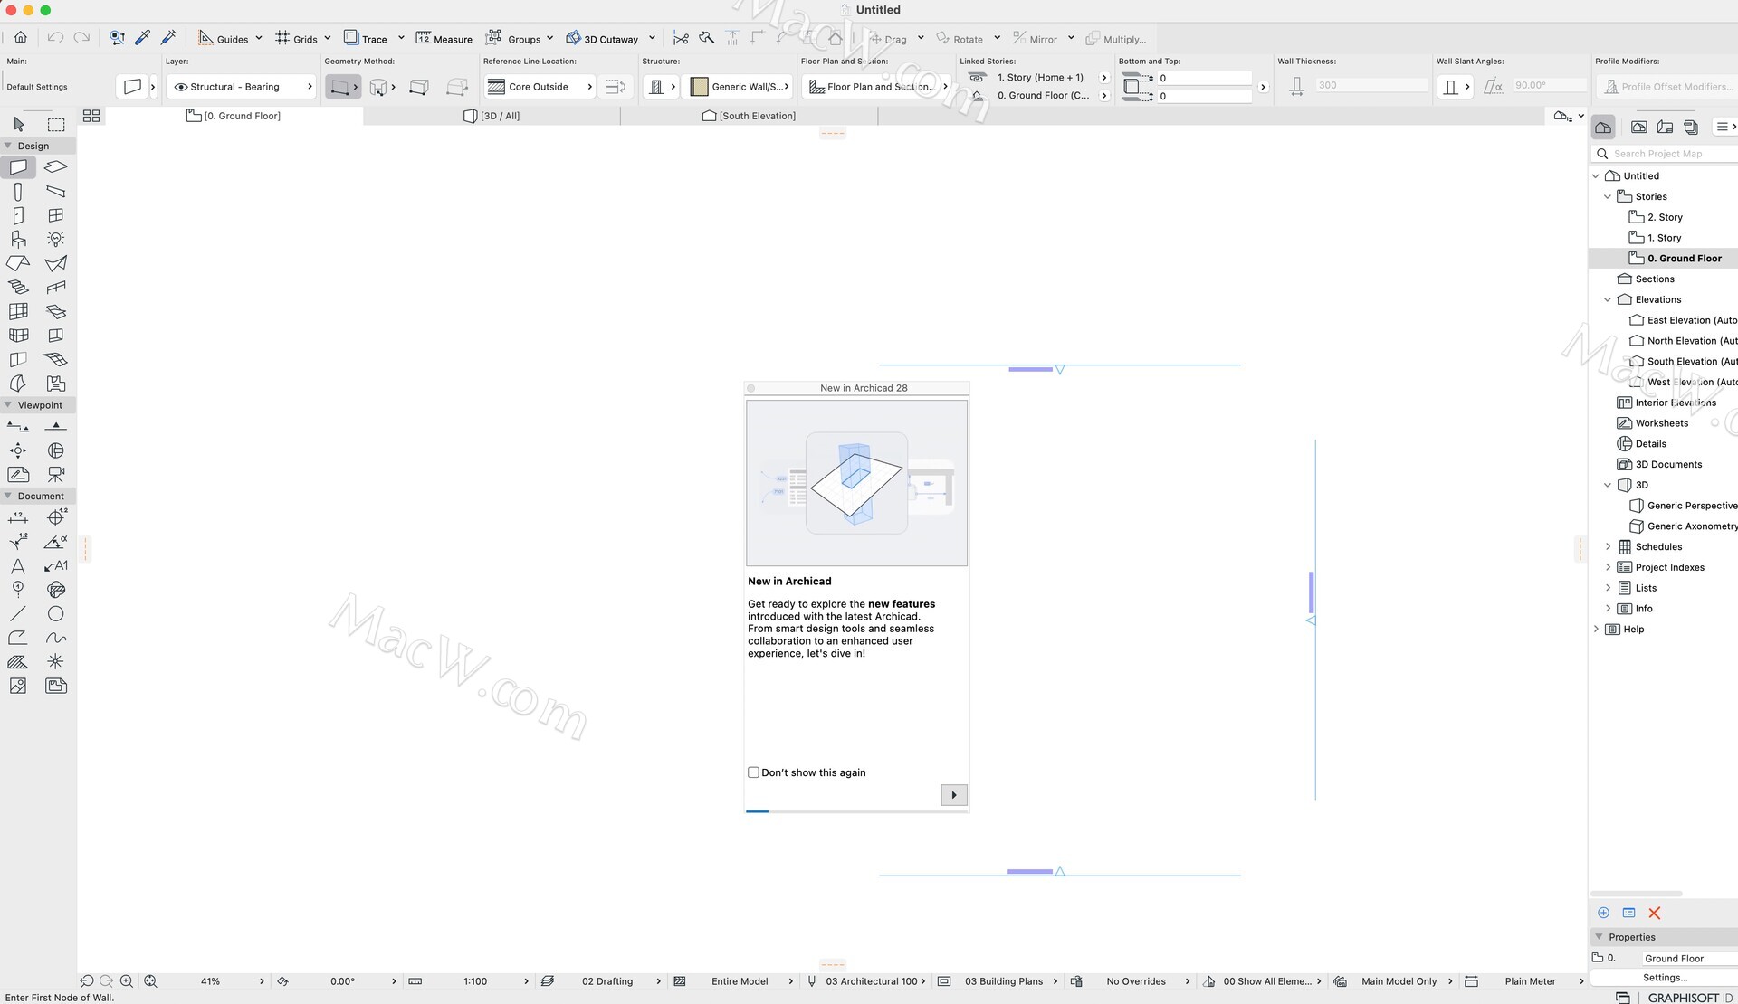
Task: Collapse the Design toolbox section
Action: [8, 146]
